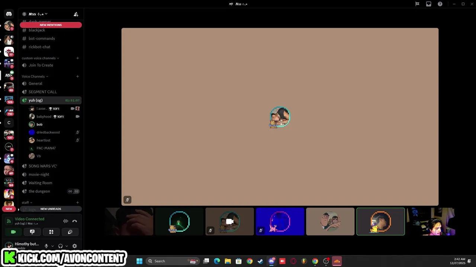Collapse the staff category
Viewport: 476px width, 267px height.
(27, 202)
